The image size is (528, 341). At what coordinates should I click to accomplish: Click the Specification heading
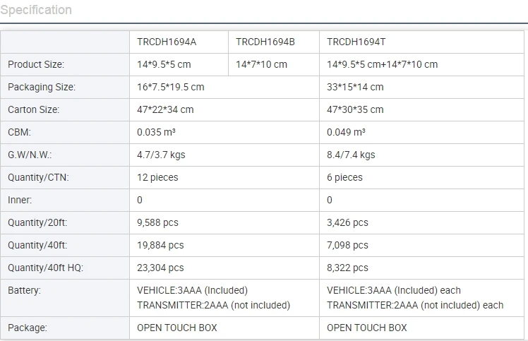(36, 10)
